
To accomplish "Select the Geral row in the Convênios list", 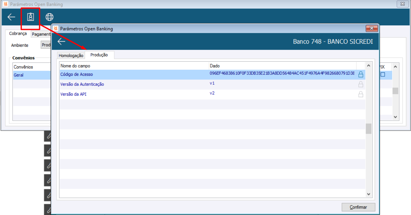I will tap(32, 75).
